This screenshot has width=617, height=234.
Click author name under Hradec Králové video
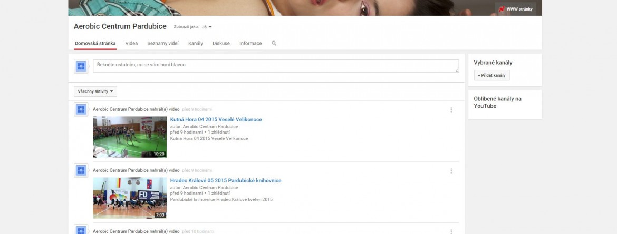click(210, 188)
